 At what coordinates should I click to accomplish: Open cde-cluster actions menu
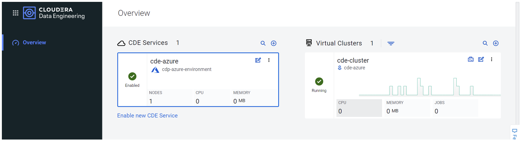point(492,59)
